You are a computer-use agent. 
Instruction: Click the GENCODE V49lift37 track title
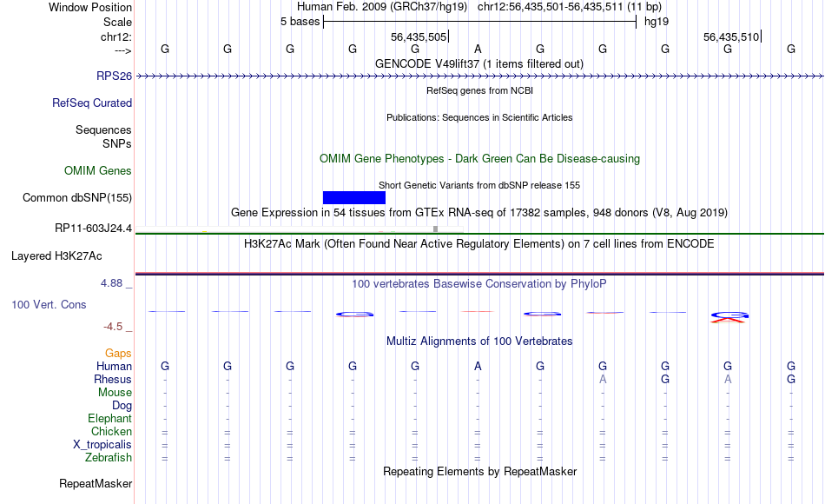[x=478, y=63]
